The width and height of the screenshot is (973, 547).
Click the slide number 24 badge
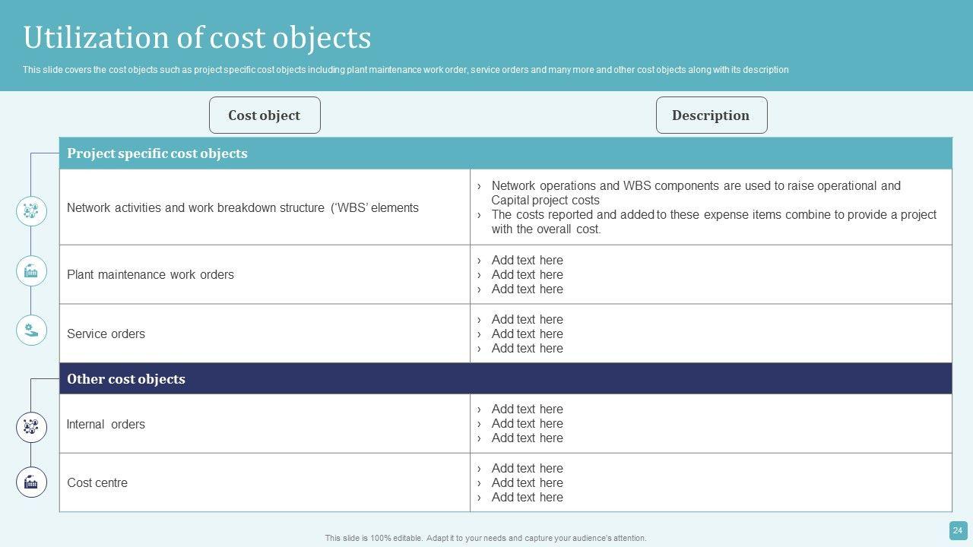(958, 530)
